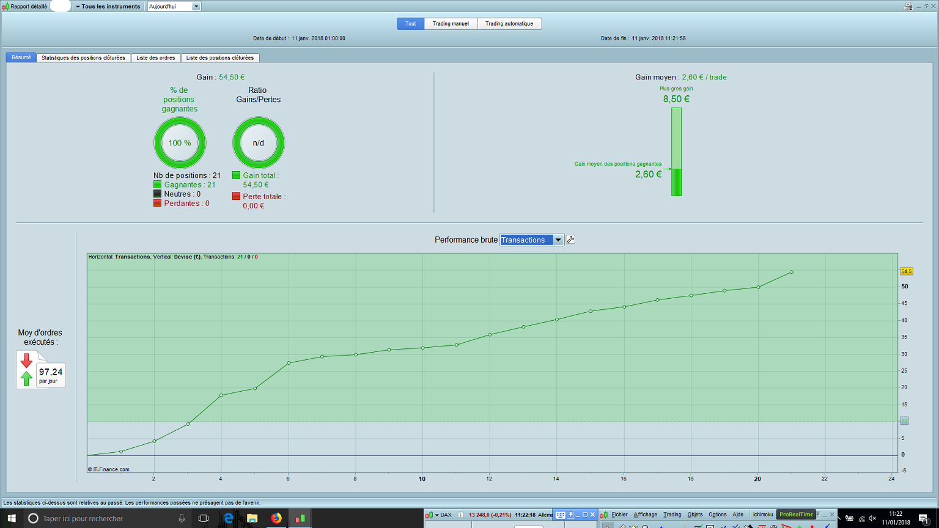Click the final data point on the performance curve
939x528 pixels.
pos(792,272)
